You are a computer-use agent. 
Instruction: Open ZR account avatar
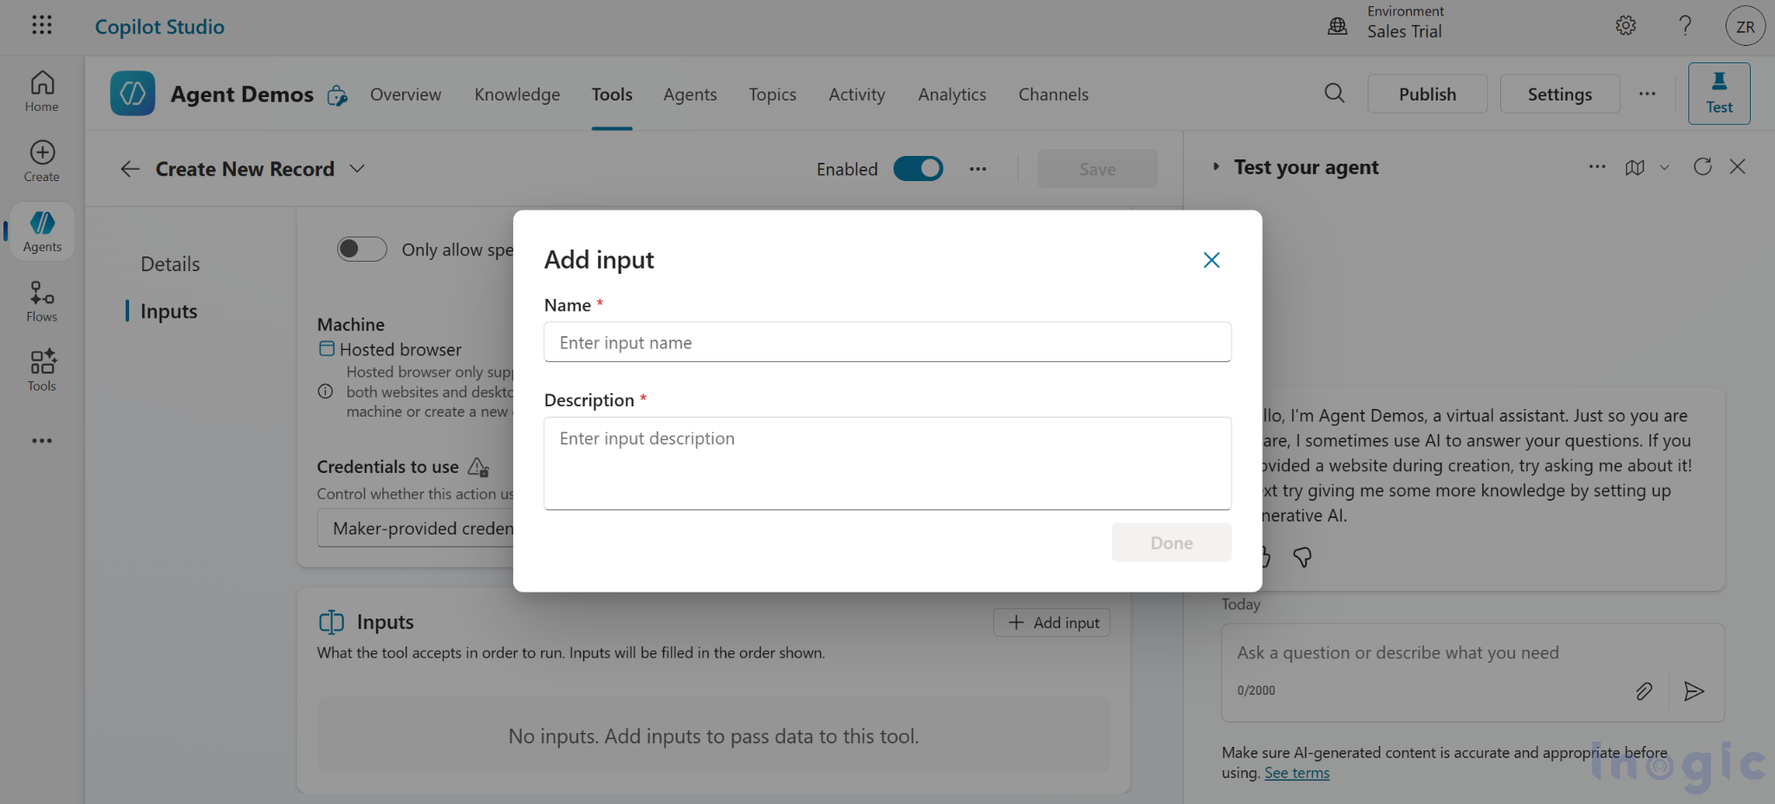point(1746,26)
